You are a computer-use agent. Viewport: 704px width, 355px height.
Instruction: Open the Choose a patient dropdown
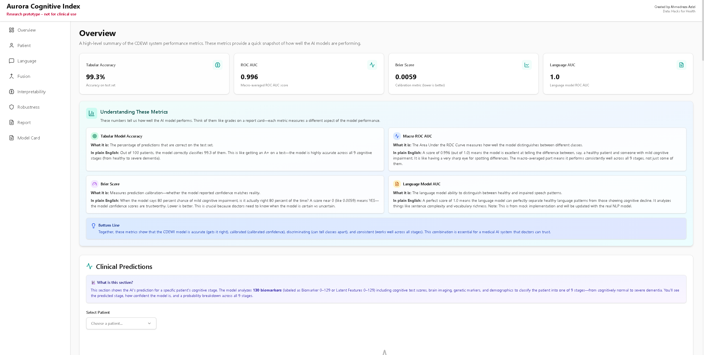coord(121,323)
